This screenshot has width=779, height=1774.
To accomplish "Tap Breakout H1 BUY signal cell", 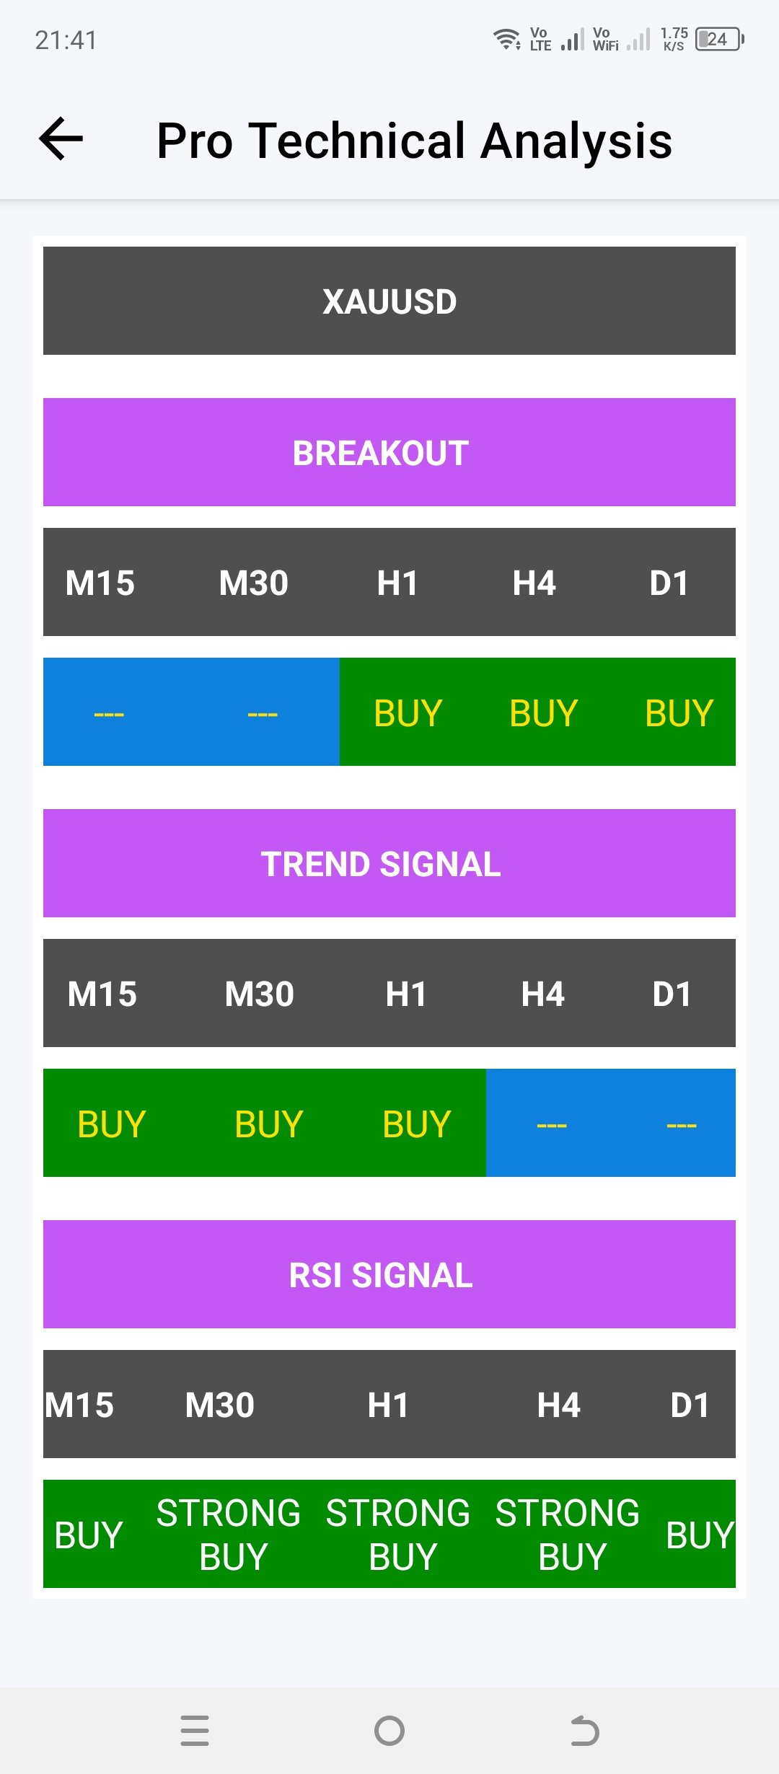I will 408,712.
